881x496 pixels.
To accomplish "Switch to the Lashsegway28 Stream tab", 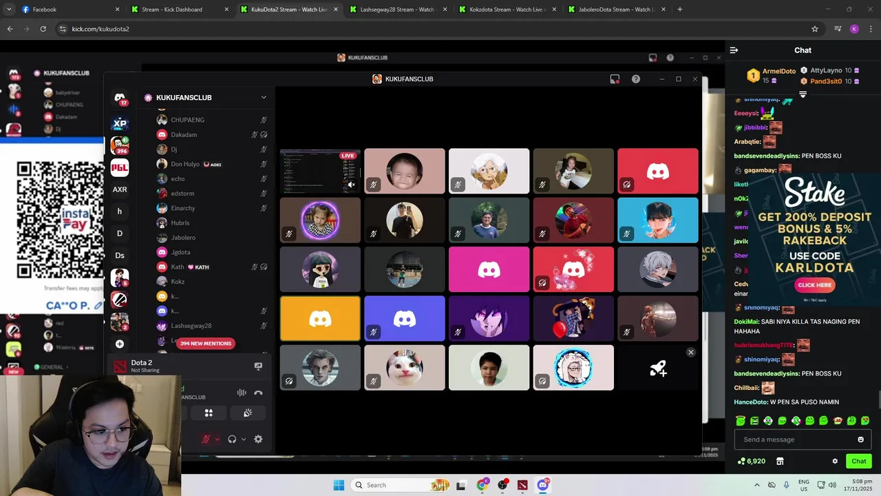I will [x=397, y=10].
